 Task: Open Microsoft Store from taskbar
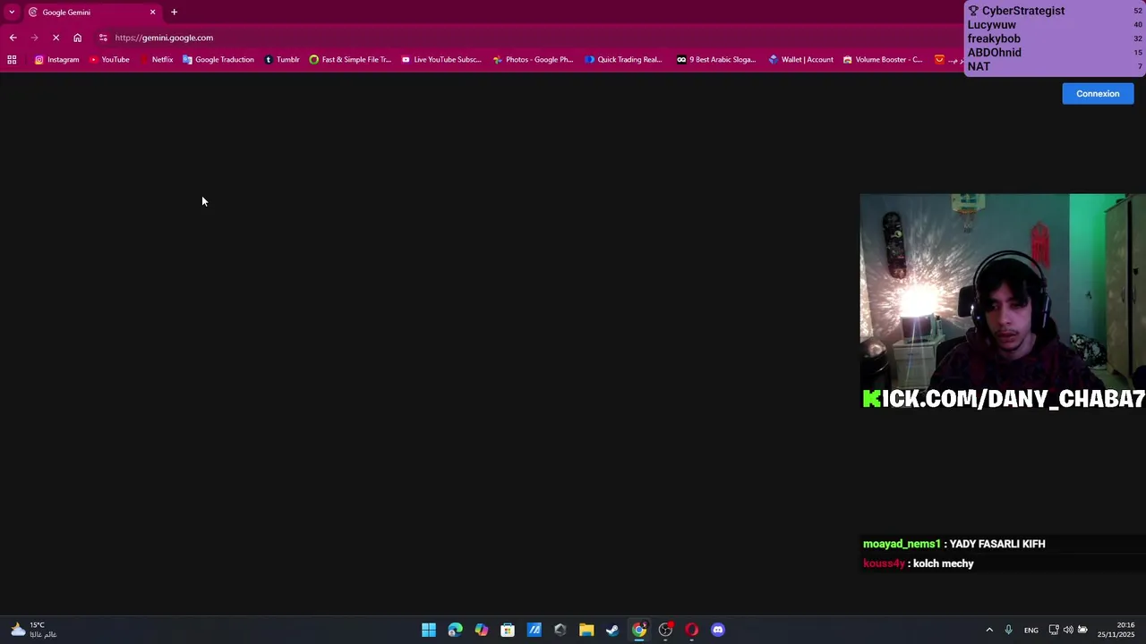[x=508, y=630]
